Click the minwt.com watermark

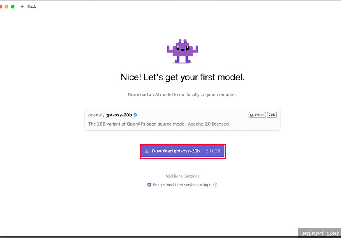pos(320,233)
